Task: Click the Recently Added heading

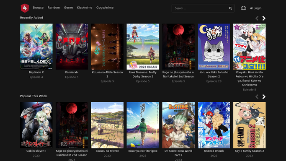Action: pos(31,18)
